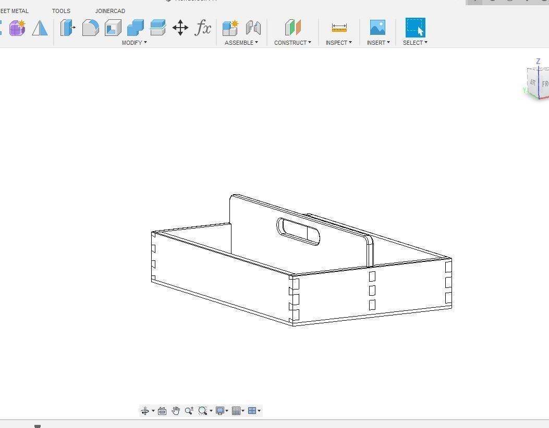Screen dimensions: 549x428
Task: Switch to the JOINERCAD tab
Action: click(x=110, y=11)
